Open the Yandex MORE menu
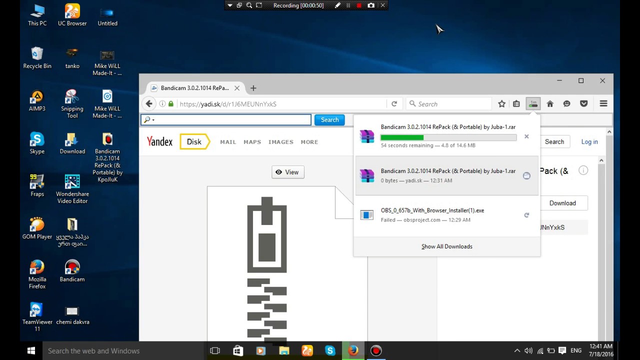The height and width of the screenshot is (360, 640). coord(309,142)
